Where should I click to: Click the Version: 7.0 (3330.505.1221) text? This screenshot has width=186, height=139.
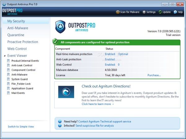tap(164, 31)
